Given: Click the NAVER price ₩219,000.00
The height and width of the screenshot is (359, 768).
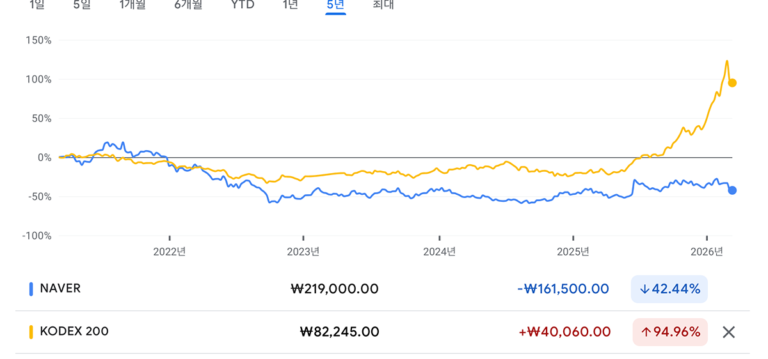Looking at the screenshot, I should tap(335, 289).
